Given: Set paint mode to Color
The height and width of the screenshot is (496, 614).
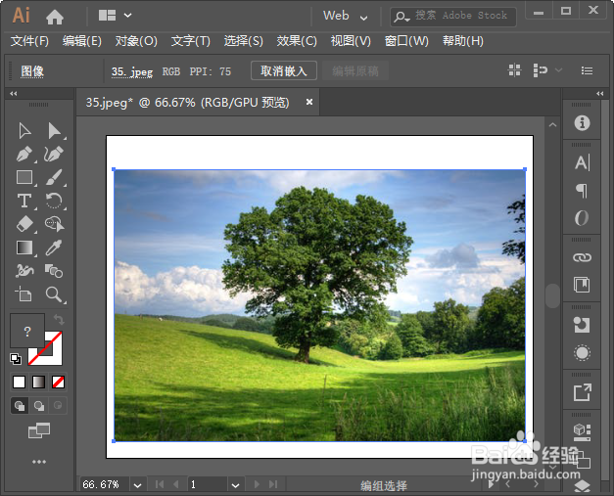Looking at the screenshot, I should click(x=19, y=382).
